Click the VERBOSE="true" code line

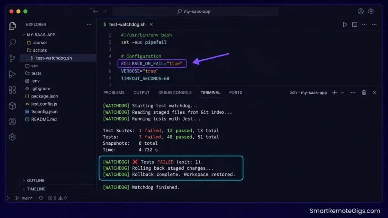pos(139,71)
